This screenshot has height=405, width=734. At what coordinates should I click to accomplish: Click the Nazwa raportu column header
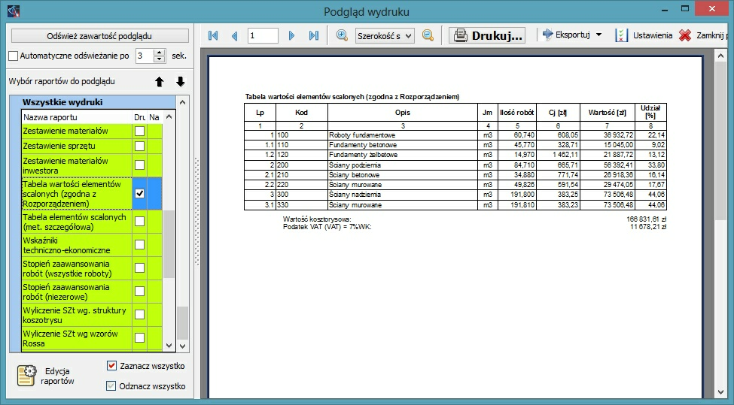[x=77, y=117]
